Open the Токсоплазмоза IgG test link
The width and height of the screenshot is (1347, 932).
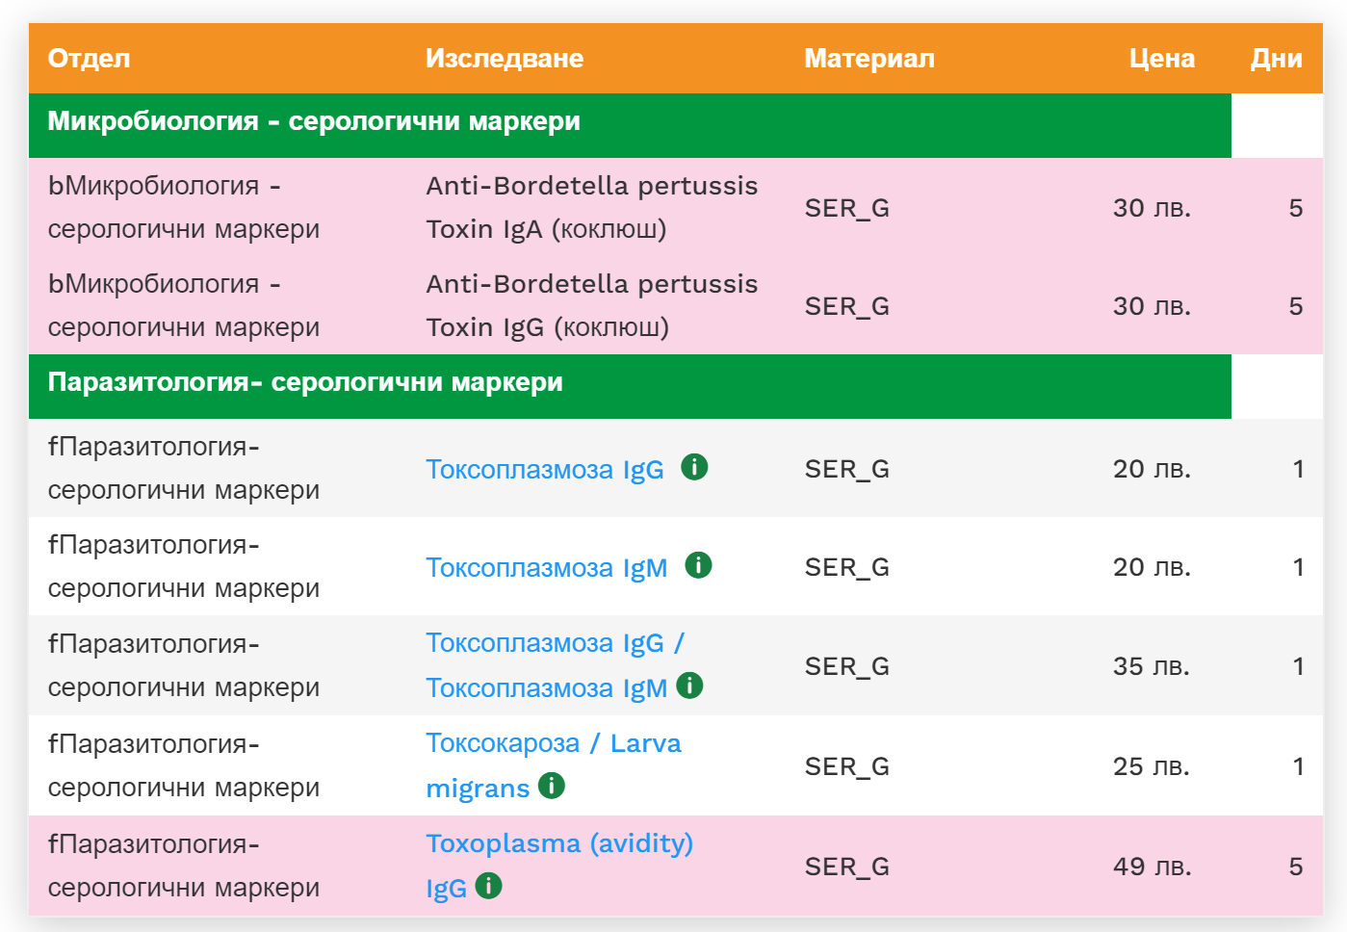pyautogui.click(x=545, y=470)
